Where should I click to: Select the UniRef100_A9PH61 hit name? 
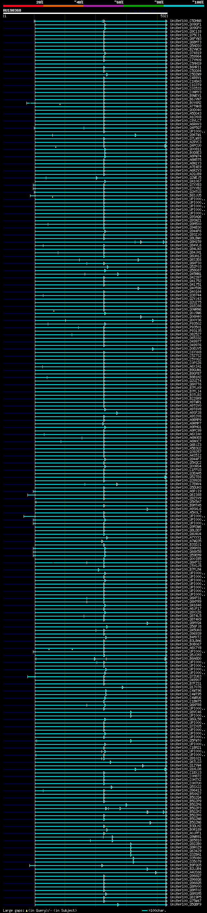tap(186, 427)
